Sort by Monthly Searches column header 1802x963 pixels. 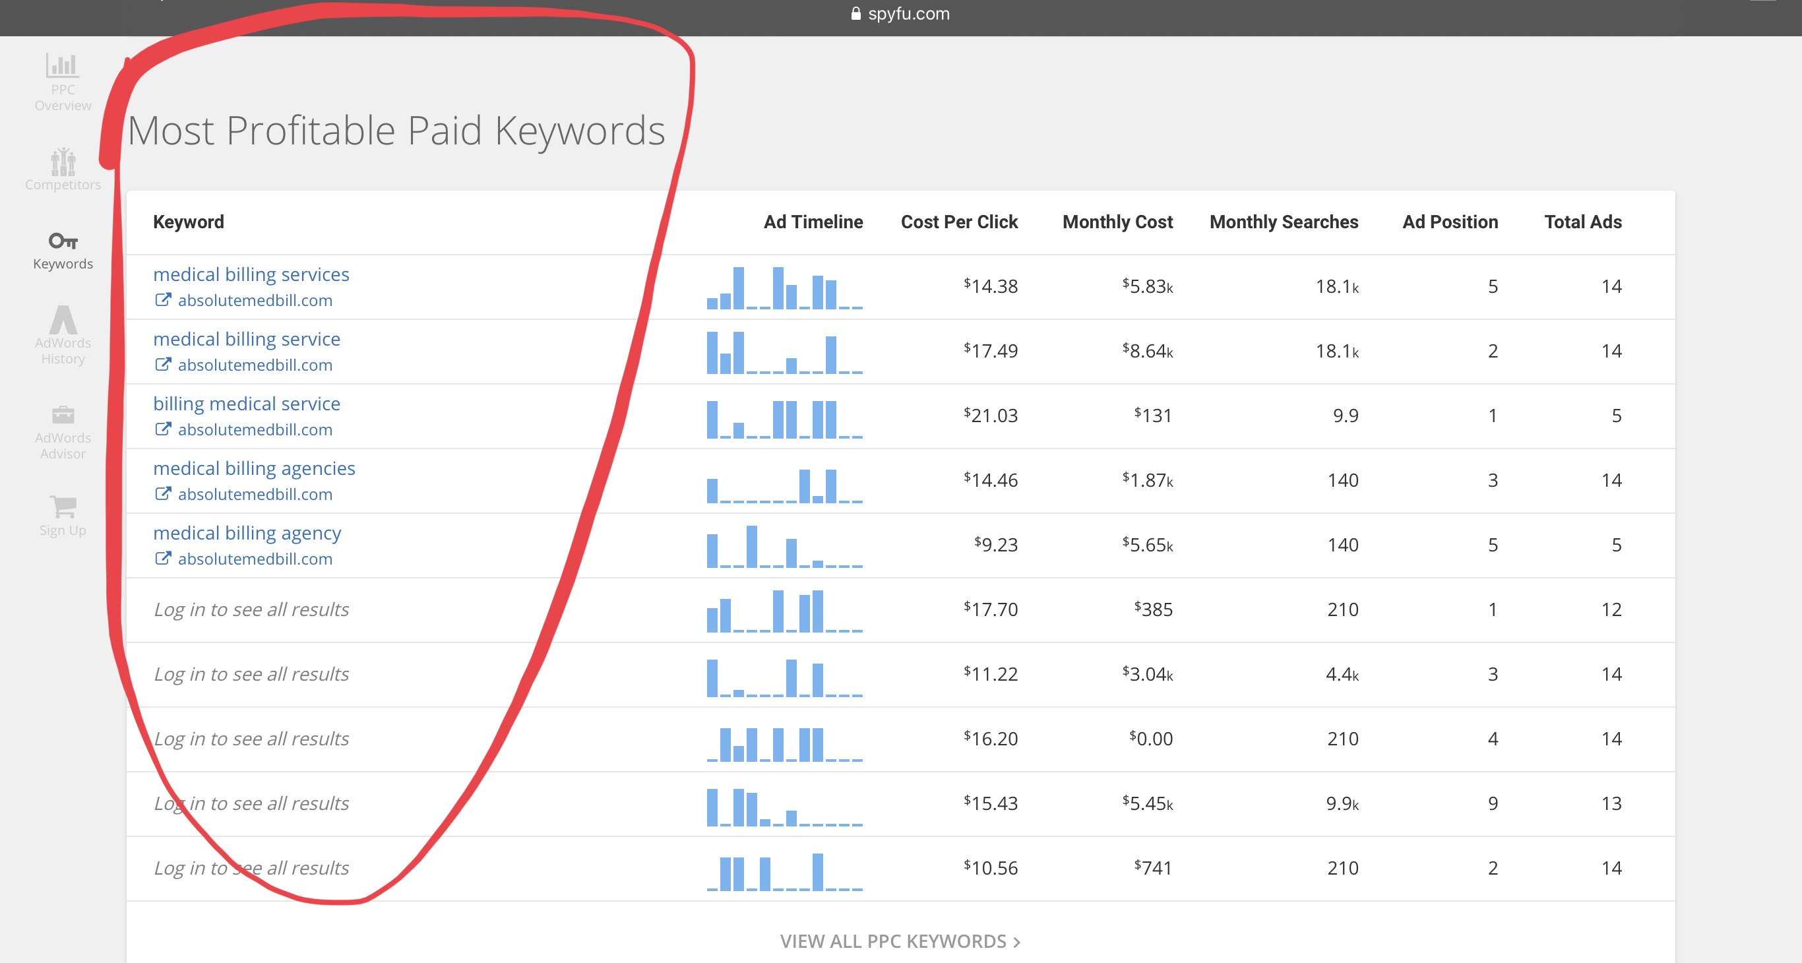[x=1283, y=222]
